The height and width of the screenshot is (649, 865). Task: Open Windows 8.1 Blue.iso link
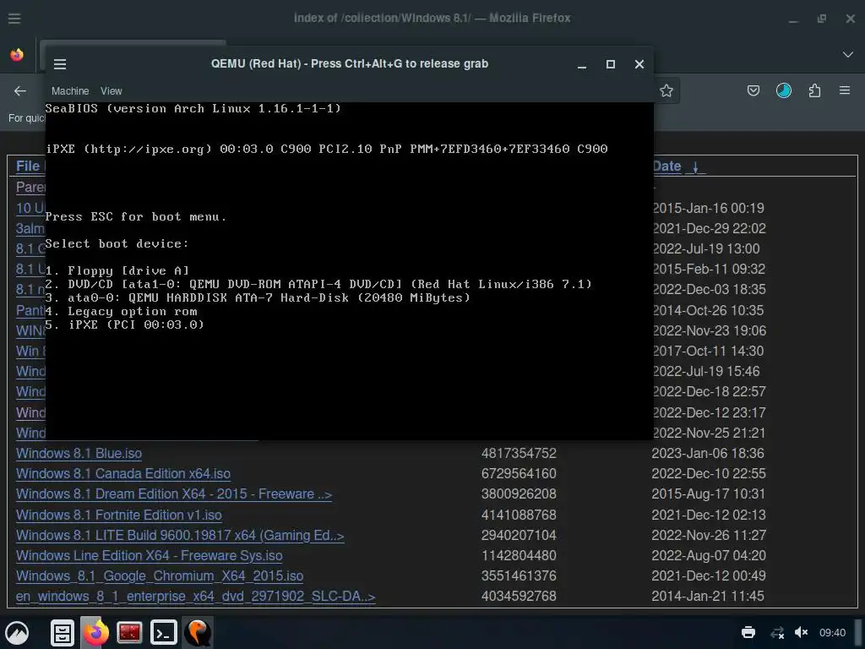(79, 454)
